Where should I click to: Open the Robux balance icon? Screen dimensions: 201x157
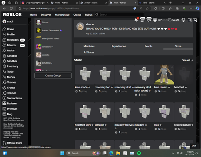(155, 20)
